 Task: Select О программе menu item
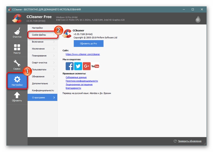coord(42,98)
